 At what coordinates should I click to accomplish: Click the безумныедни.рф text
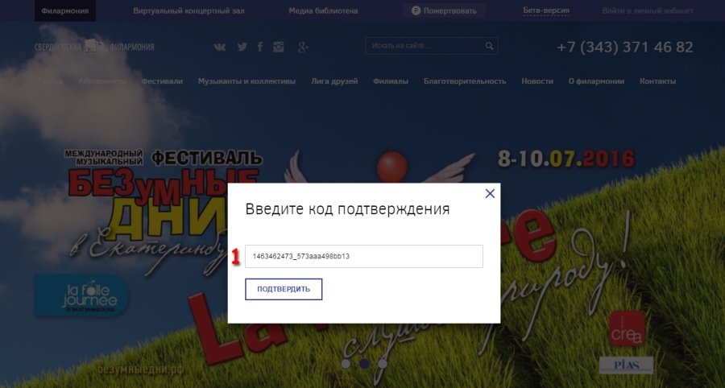coord(141,370)
